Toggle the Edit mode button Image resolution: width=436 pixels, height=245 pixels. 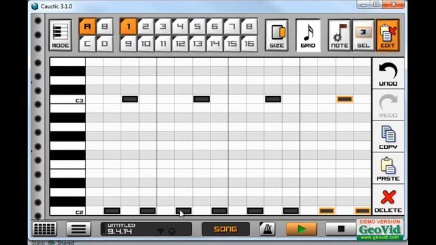click(x=388, y=35)
